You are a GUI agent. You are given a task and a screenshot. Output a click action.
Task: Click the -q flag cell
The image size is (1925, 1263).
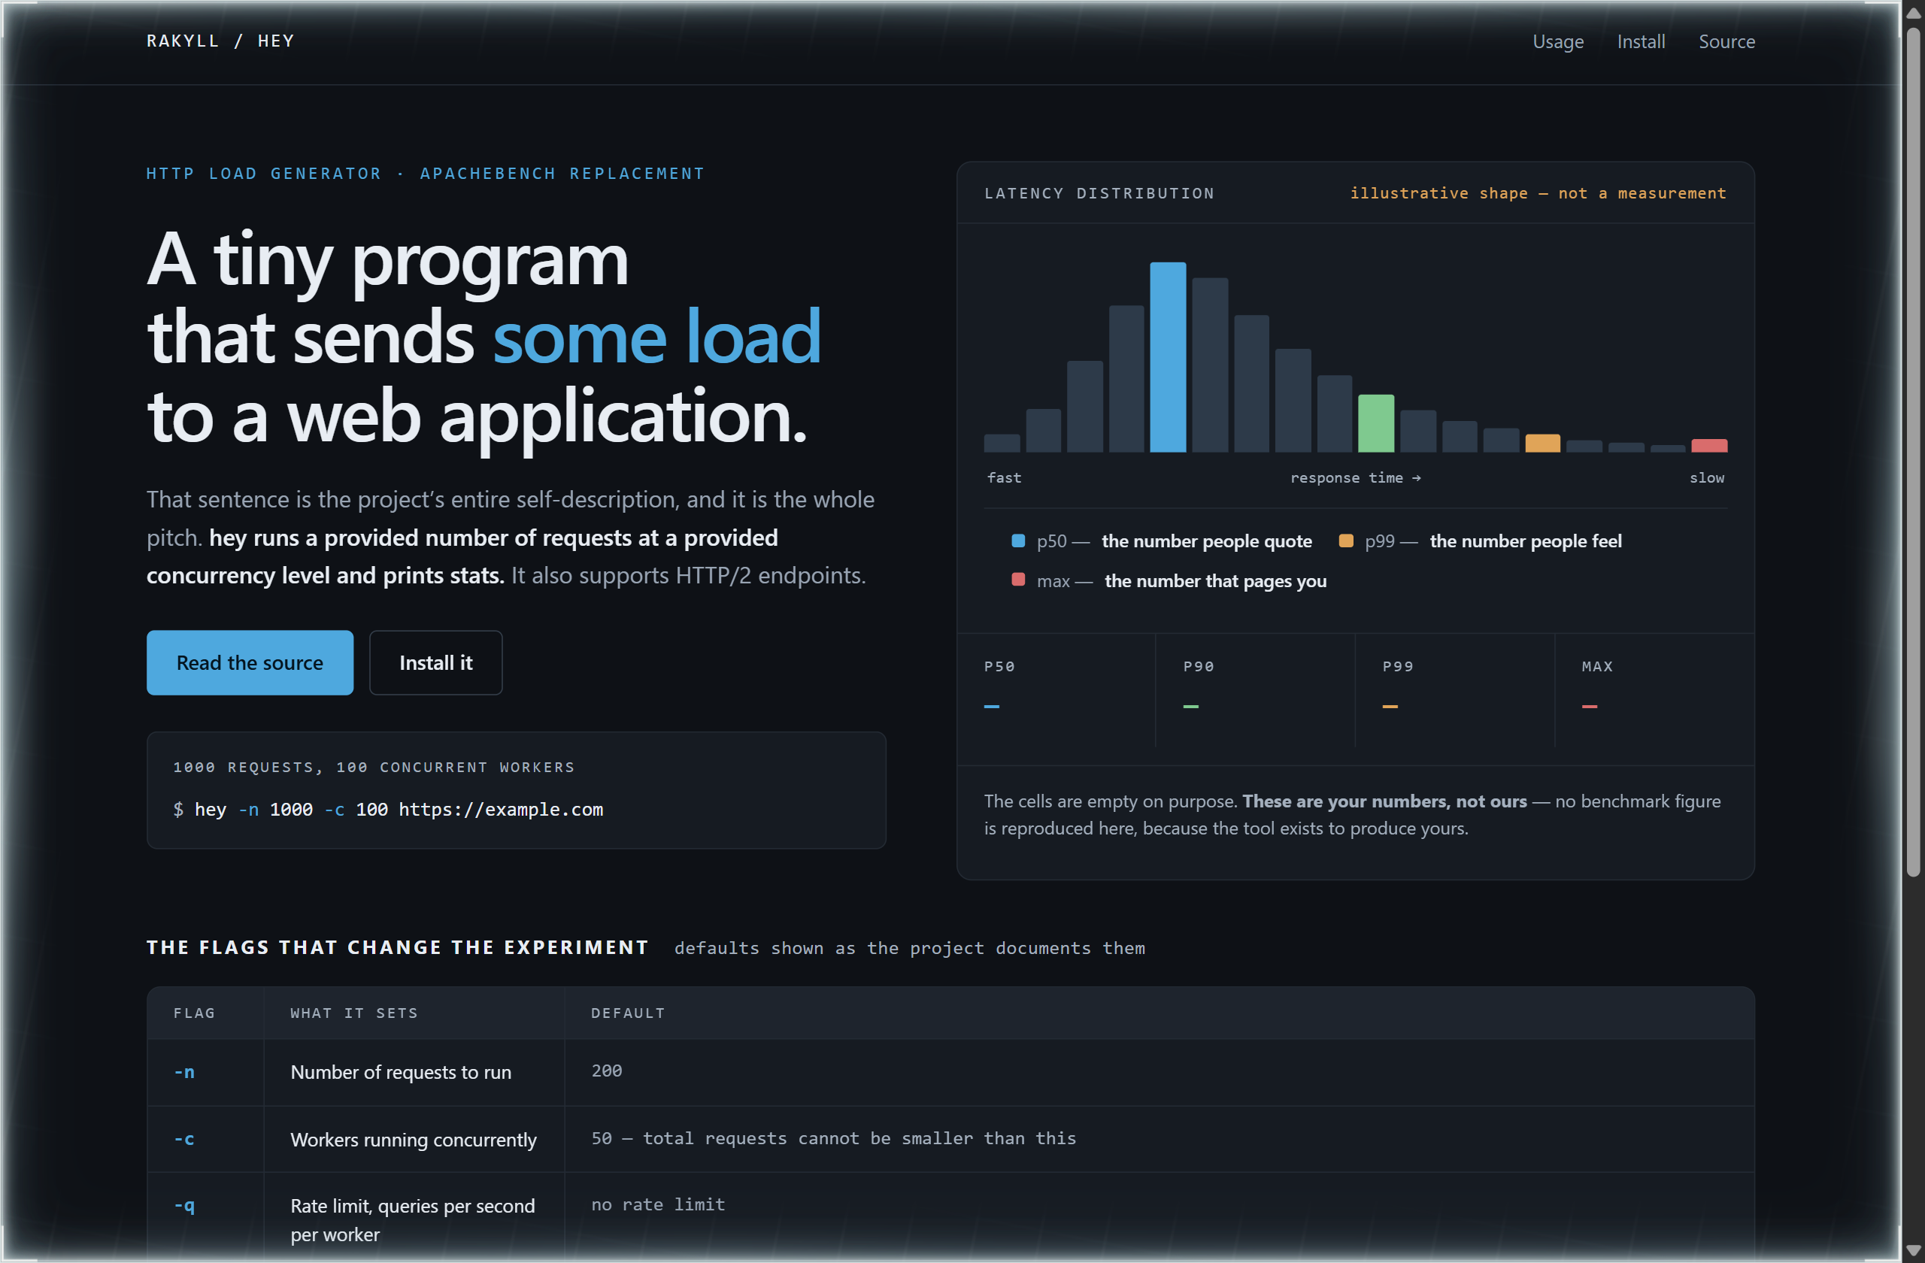click(205, 1219)
